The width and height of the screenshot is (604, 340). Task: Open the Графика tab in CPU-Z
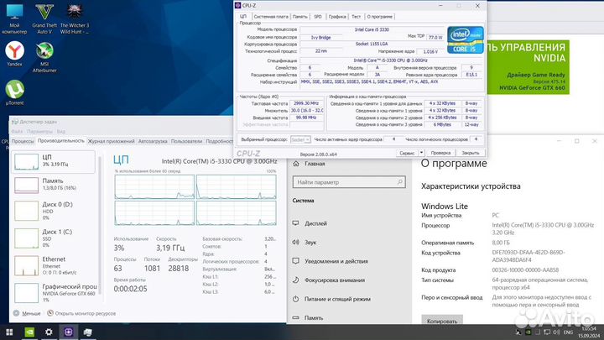coord(337,16)
